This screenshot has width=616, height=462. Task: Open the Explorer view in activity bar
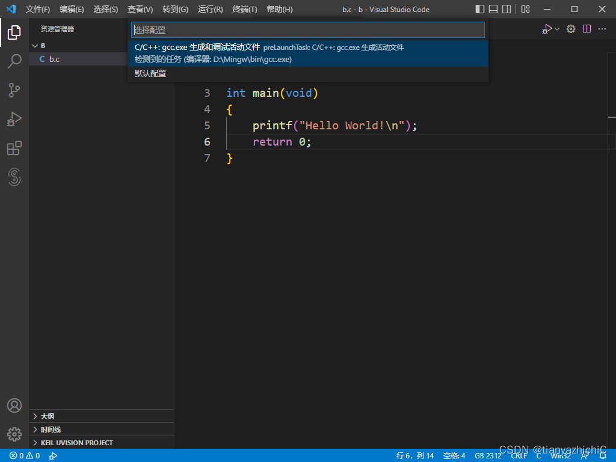14,32
